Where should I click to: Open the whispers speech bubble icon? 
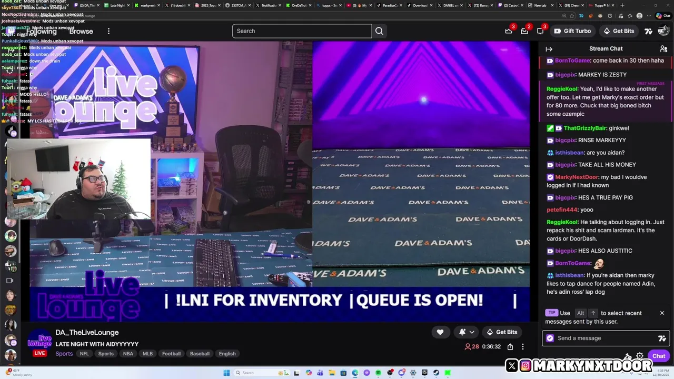pos(540,31)
